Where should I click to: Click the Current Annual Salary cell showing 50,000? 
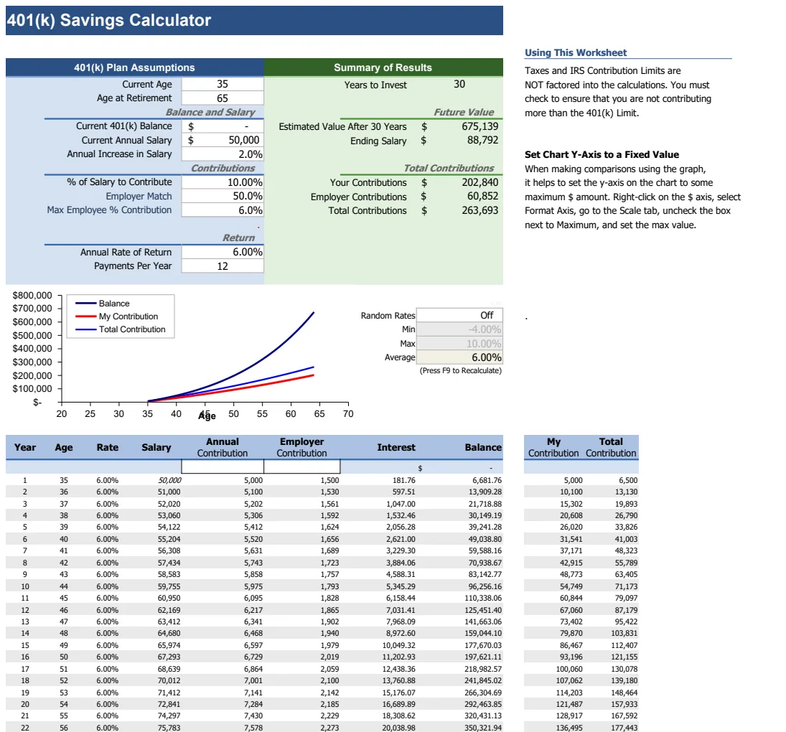[x=223, y=140]
